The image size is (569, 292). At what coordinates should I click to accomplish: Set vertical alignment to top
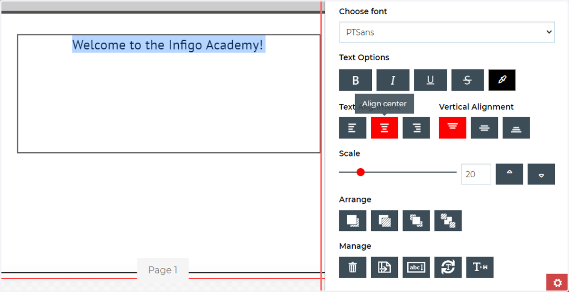coord(453,128)
